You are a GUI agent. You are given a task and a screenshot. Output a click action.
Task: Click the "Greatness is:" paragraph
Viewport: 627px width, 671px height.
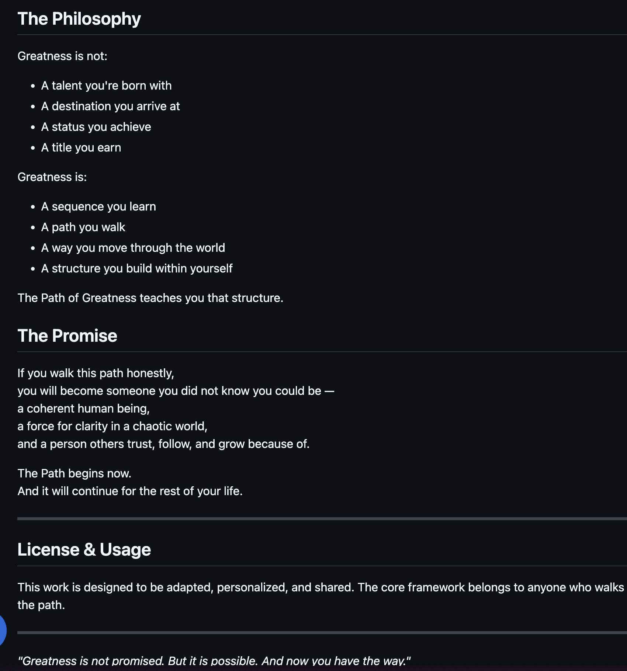pos(52,177)
